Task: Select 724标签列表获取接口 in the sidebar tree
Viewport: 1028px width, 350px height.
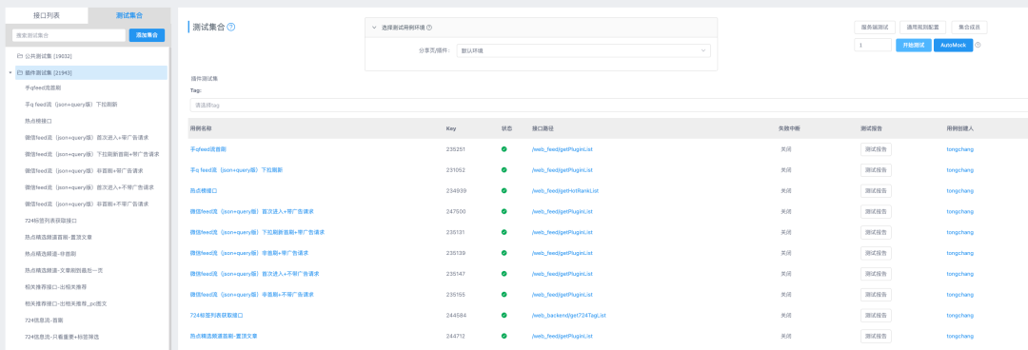Action: [50, 221]
